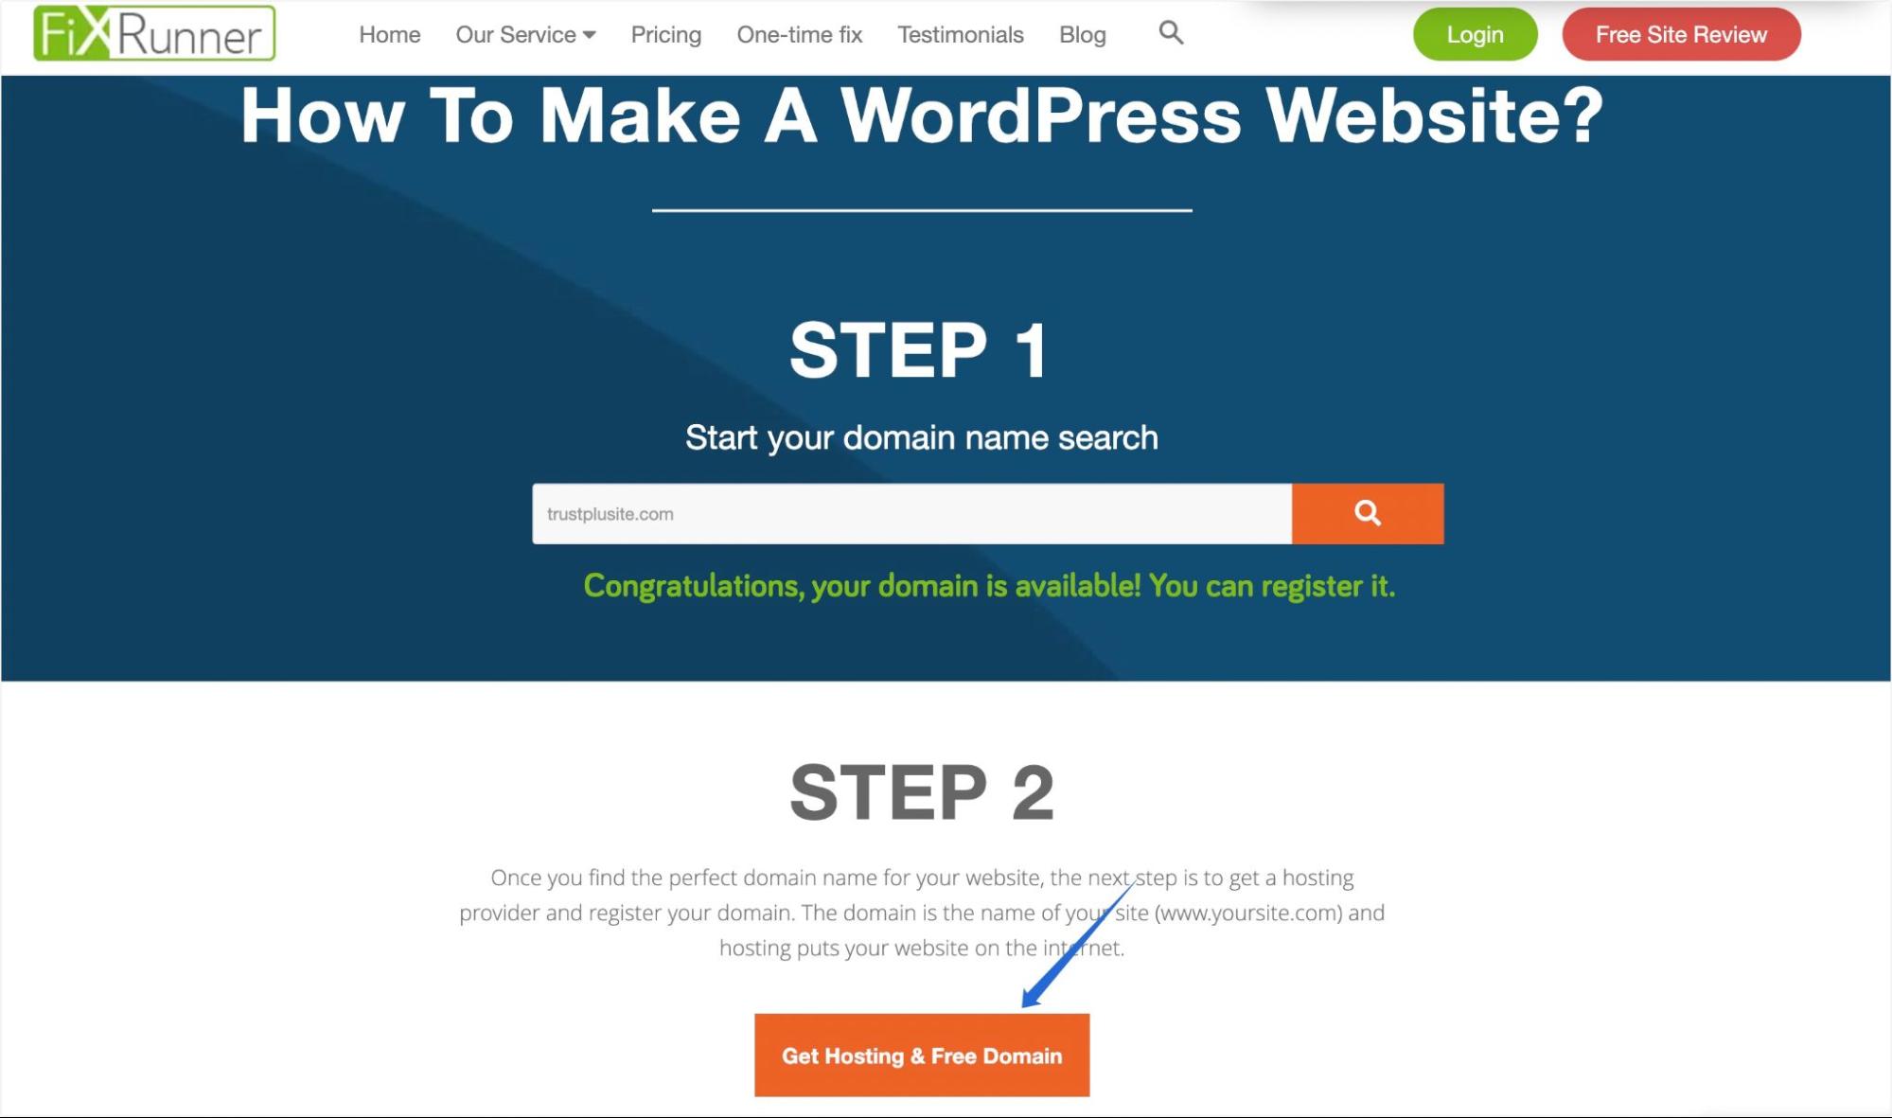Click the trustplusite.com input field
The height and width of the screenshot is (1118, 1892).
[x=912, y=512]
